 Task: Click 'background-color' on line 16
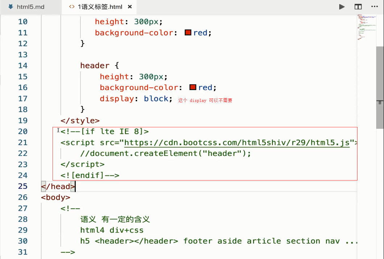tap(139, 88)
